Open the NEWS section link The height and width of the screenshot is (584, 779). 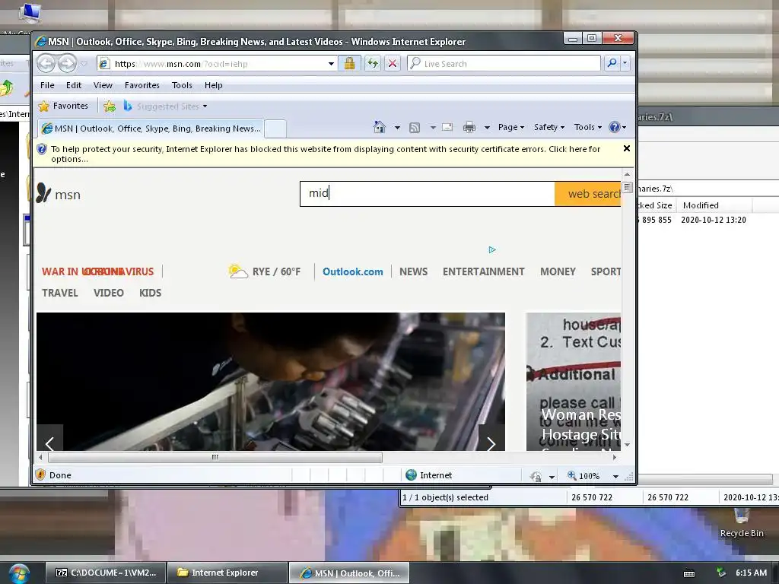point(413,271)
